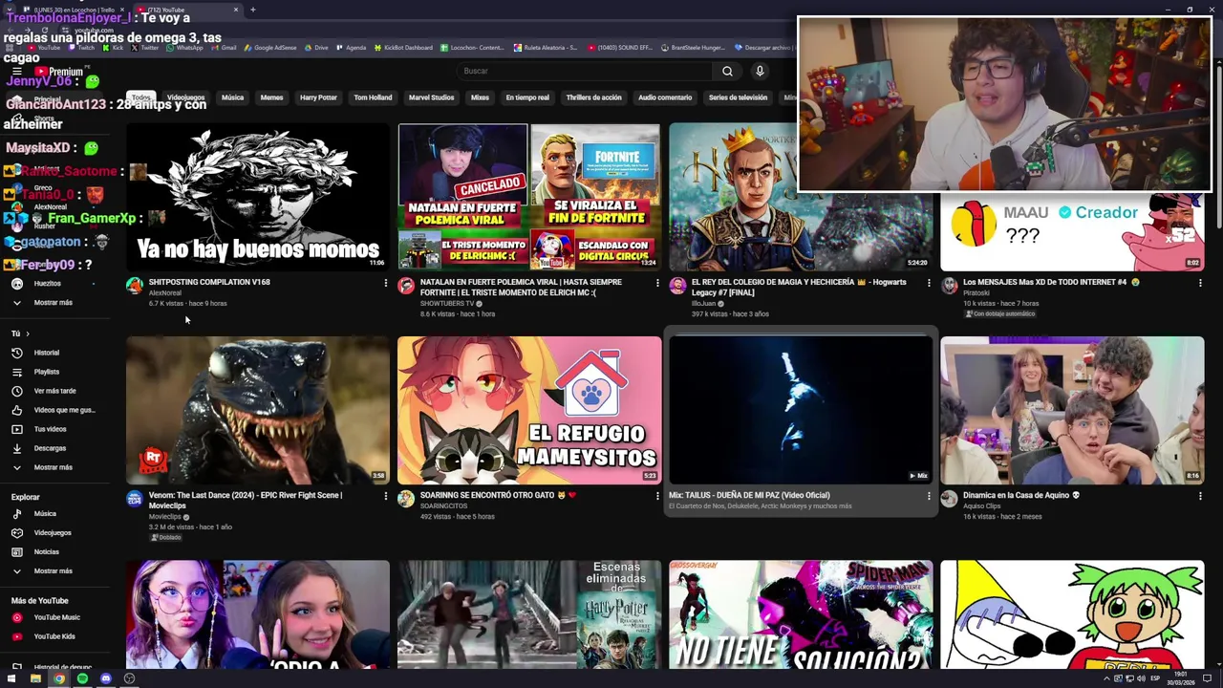Open AlexNoreal channel avatar
The image size is (1223, 688).
coord(135,286)
